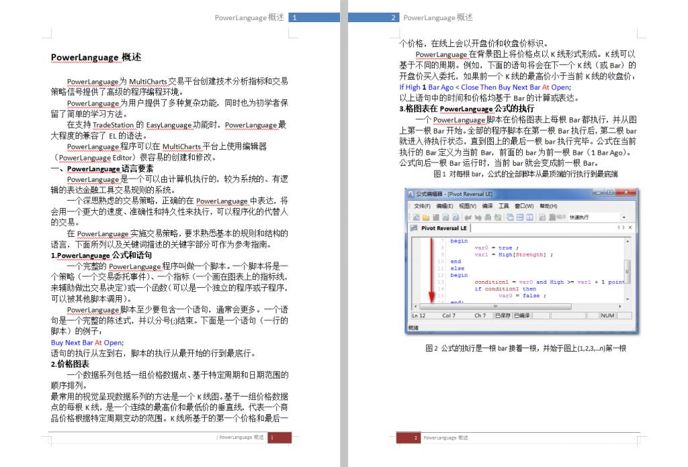
Task: Click the tab scroll right arrow
Action: tap(623, 227)
